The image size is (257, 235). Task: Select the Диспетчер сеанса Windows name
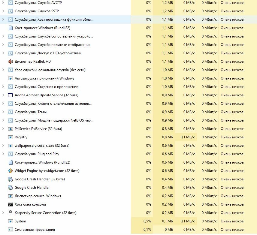[38, 196]
